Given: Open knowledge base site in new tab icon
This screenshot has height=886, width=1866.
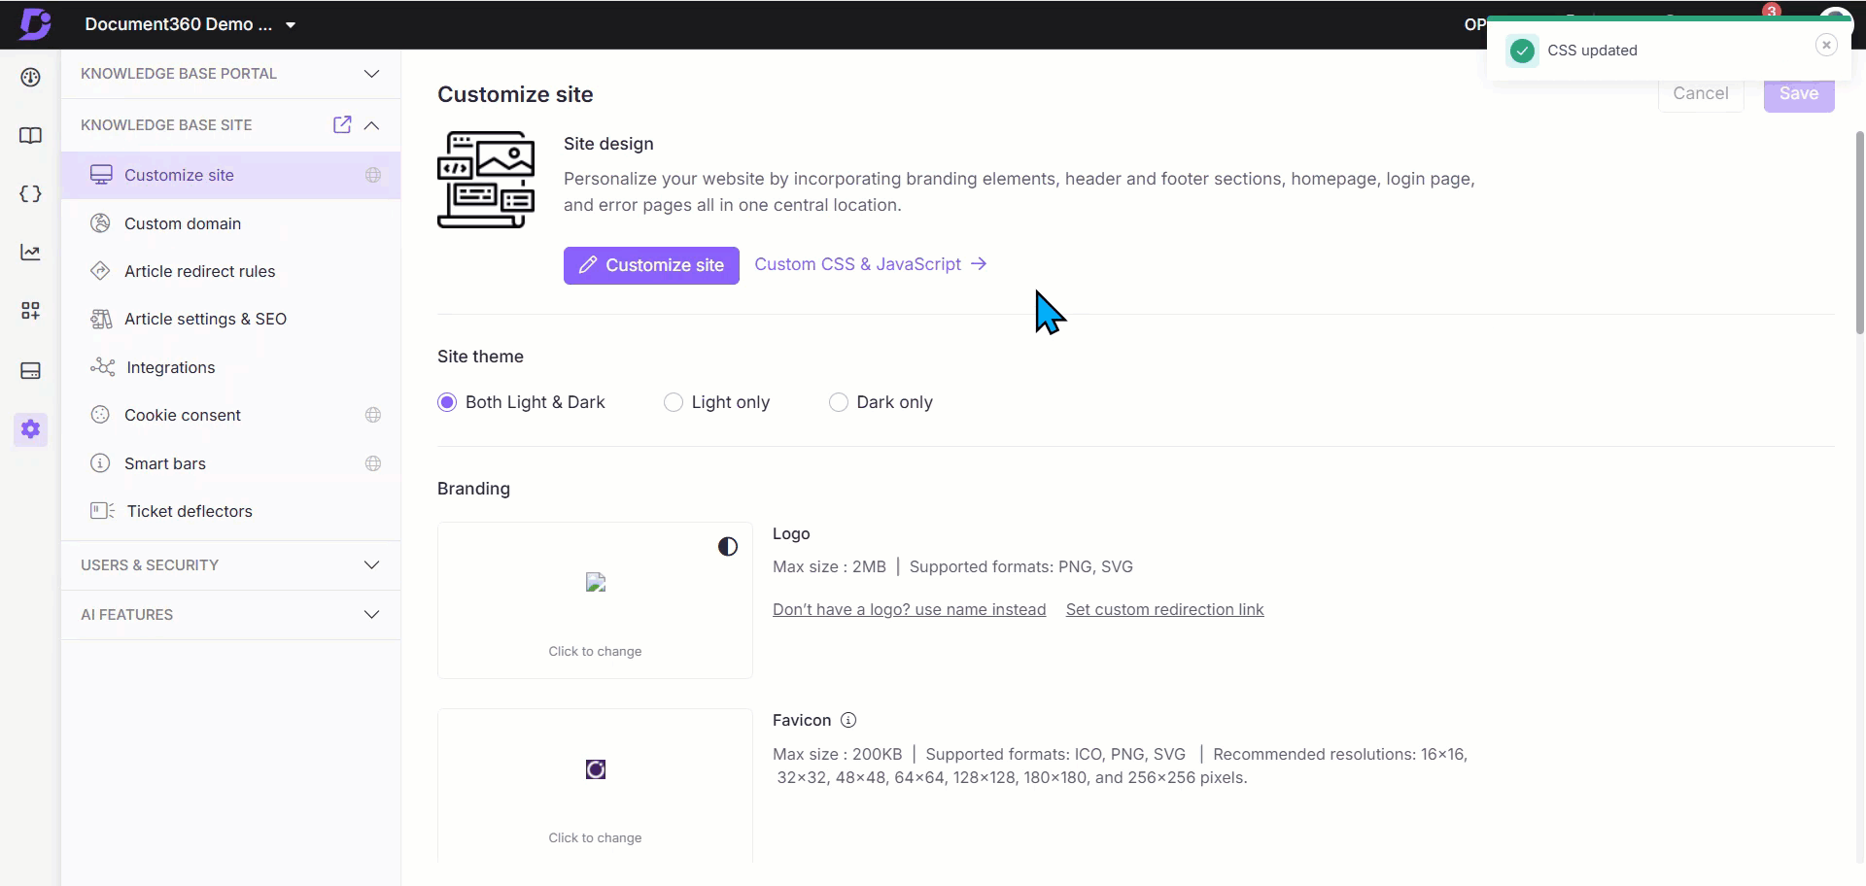Looking at the screenshot, I should pyautogui.click(x=342, y=124).
